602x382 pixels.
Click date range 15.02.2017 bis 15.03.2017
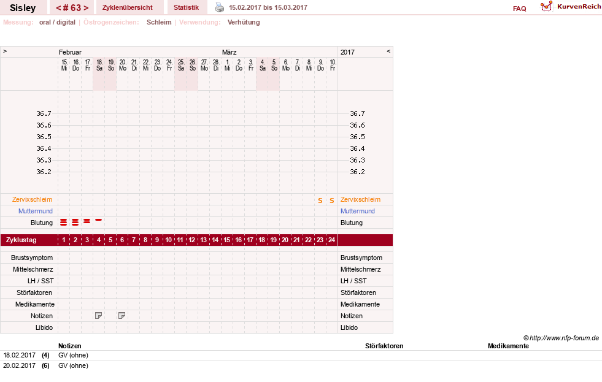268,7
